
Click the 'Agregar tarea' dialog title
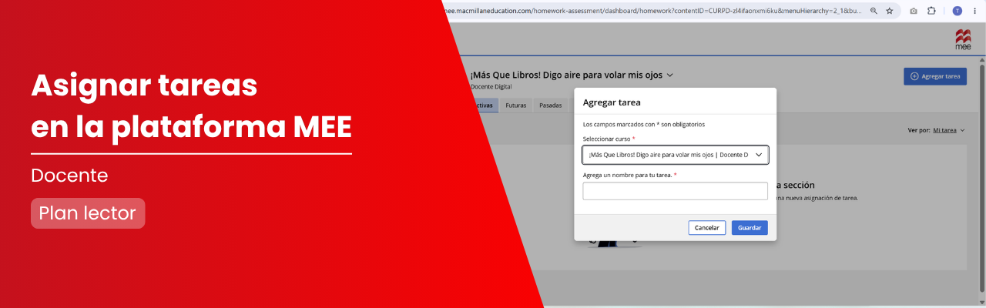click(x=612, y=102)
